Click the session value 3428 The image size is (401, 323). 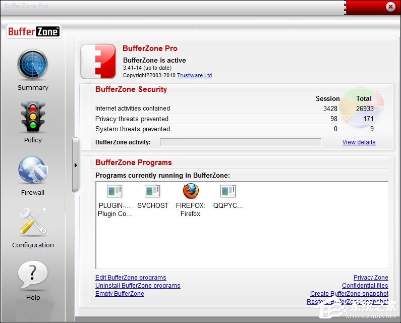click(330, 109)
